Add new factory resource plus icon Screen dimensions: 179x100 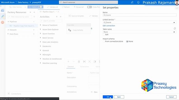coord(34,17)
